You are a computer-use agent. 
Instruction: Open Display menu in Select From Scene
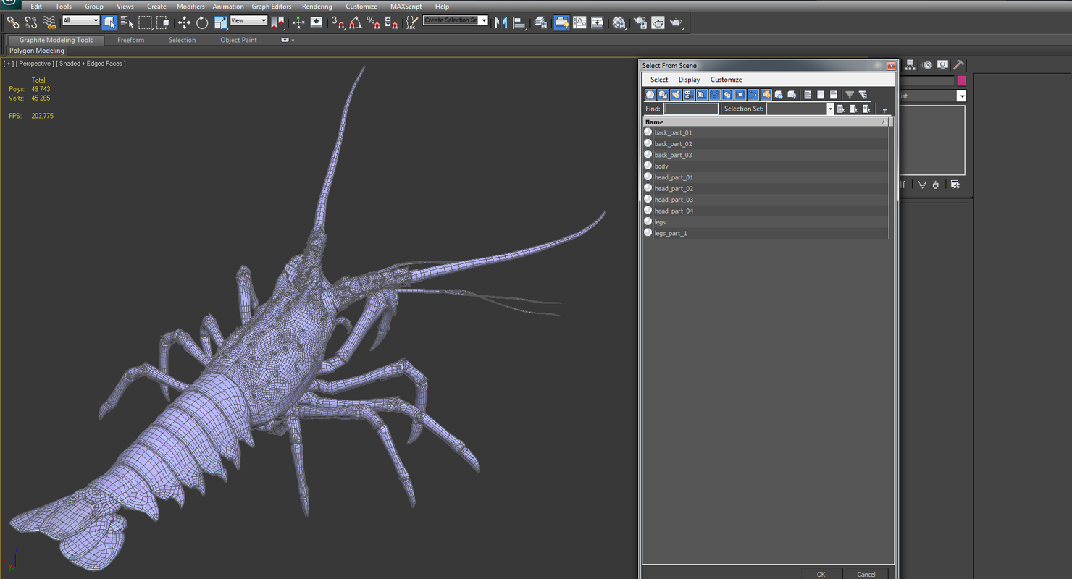pos(689,80)
